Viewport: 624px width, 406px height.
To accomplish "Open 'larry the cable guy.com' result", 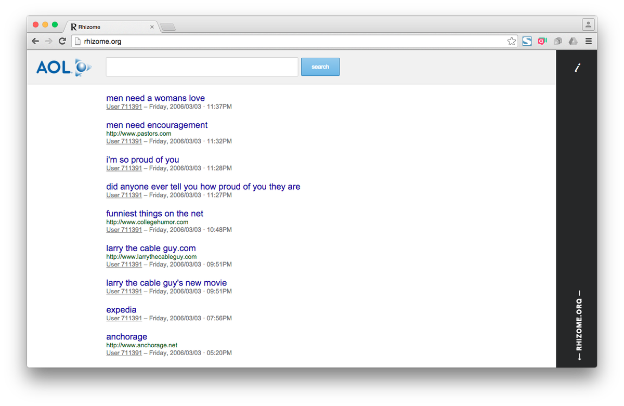I will (151, 248).
